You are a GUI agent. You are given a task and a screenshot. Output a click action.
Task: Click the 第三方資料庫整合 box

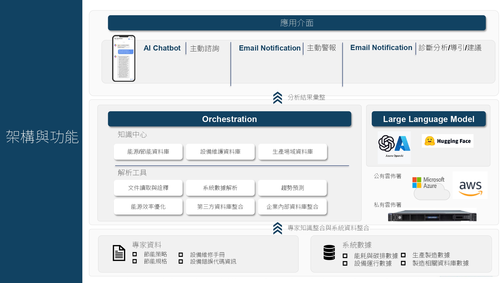pos(220,207)
